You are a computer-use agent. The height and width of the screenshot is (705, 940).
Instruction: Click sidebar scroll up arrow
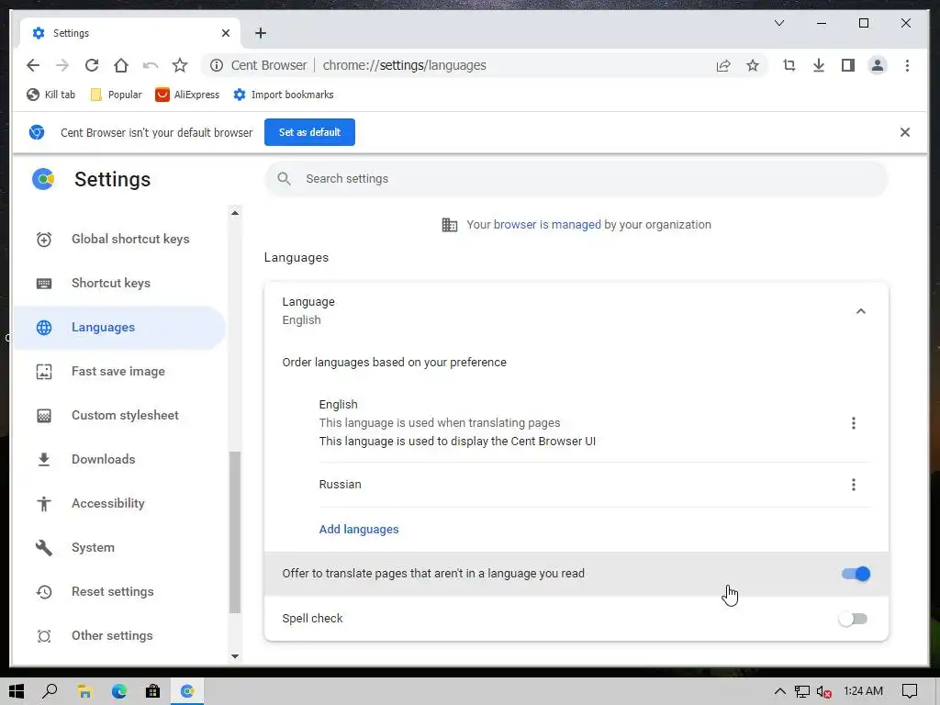(235, 213)
